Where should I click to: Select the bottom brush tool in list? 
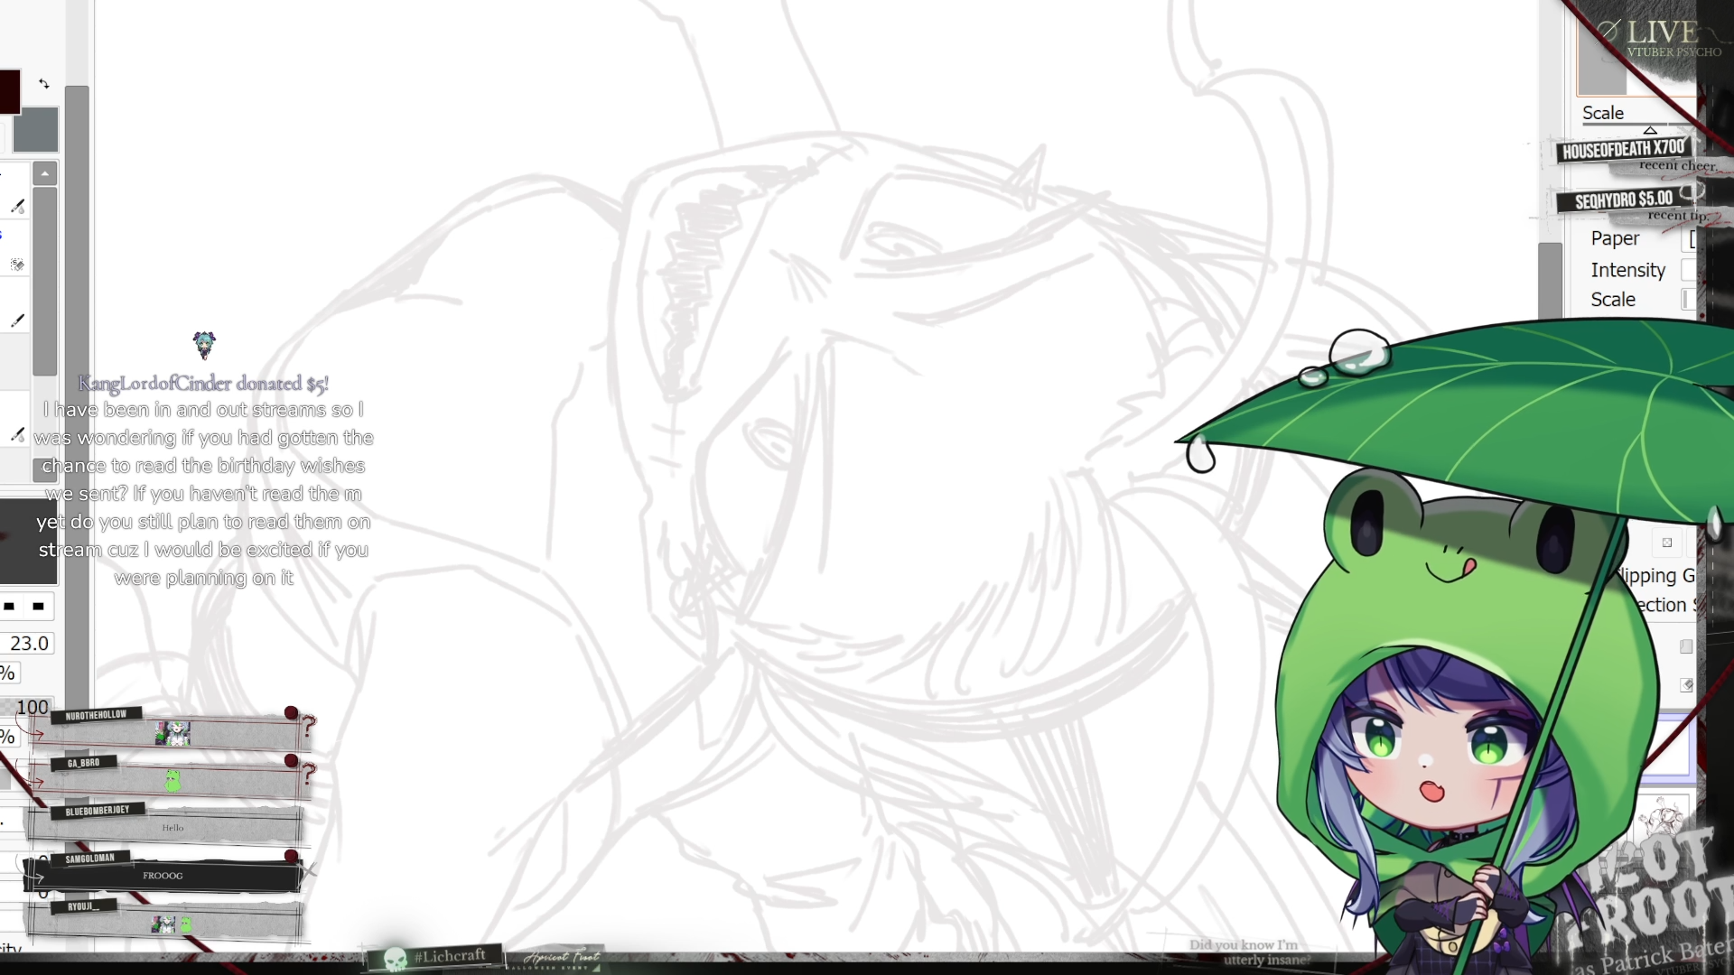[x=17, y=434]
